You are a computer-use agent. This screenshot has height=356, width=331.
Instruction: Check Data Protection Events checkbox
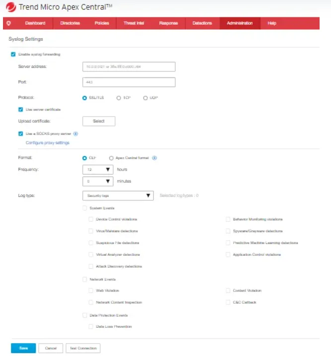tap(85, 315)
